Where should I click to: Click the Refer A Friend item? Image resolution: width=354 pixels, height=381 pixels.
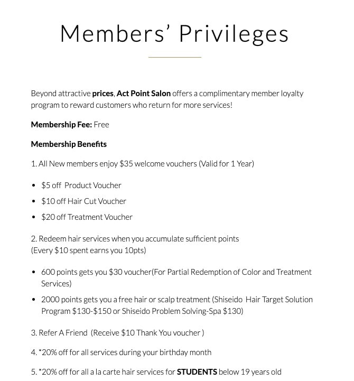(x=117, y=333)
